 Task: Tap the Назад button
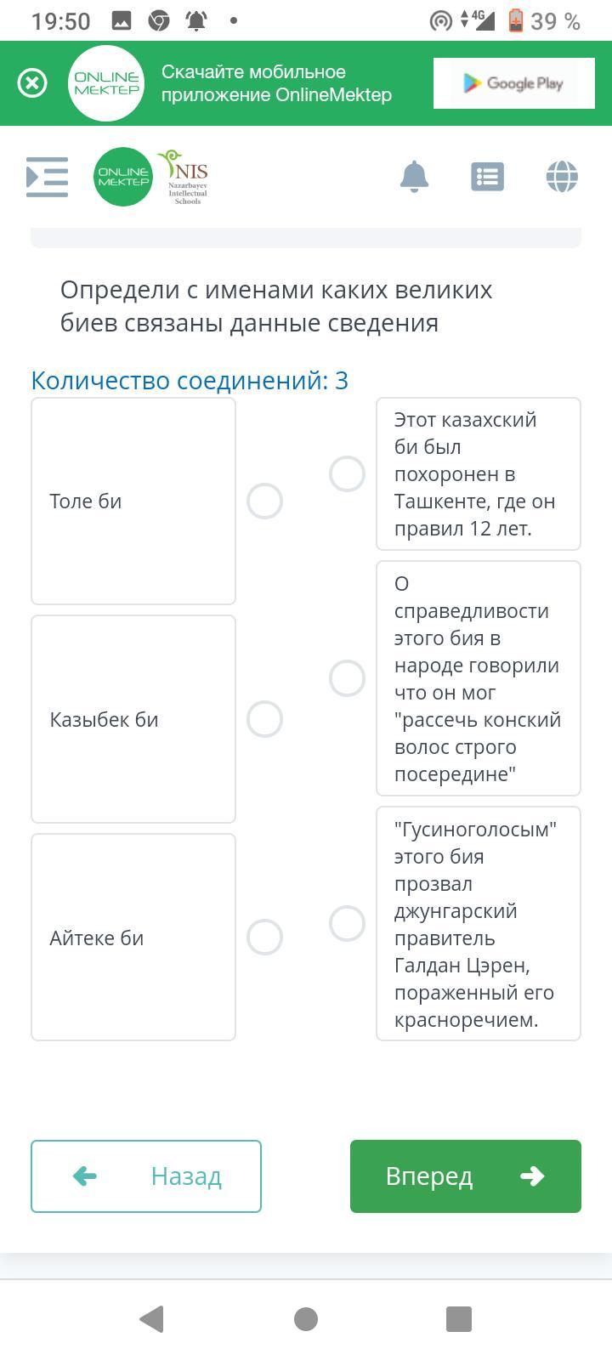click(x=146, y=1176)
